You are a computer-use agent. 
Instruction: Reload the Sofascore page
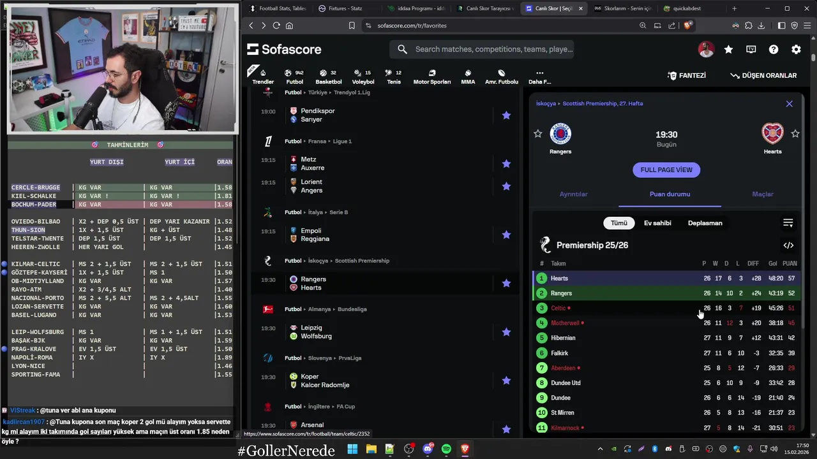coord(276,25)
